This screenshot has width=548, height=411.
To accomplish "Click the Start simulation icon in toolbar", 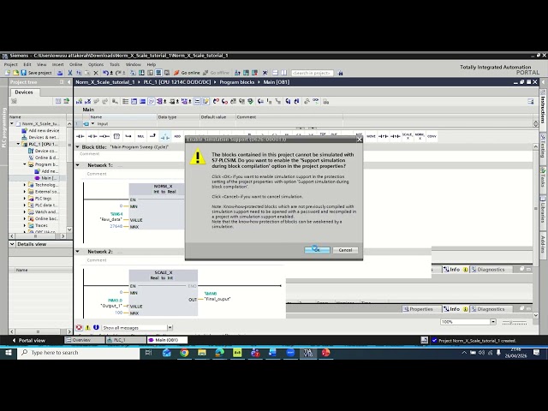I will 158,73.
